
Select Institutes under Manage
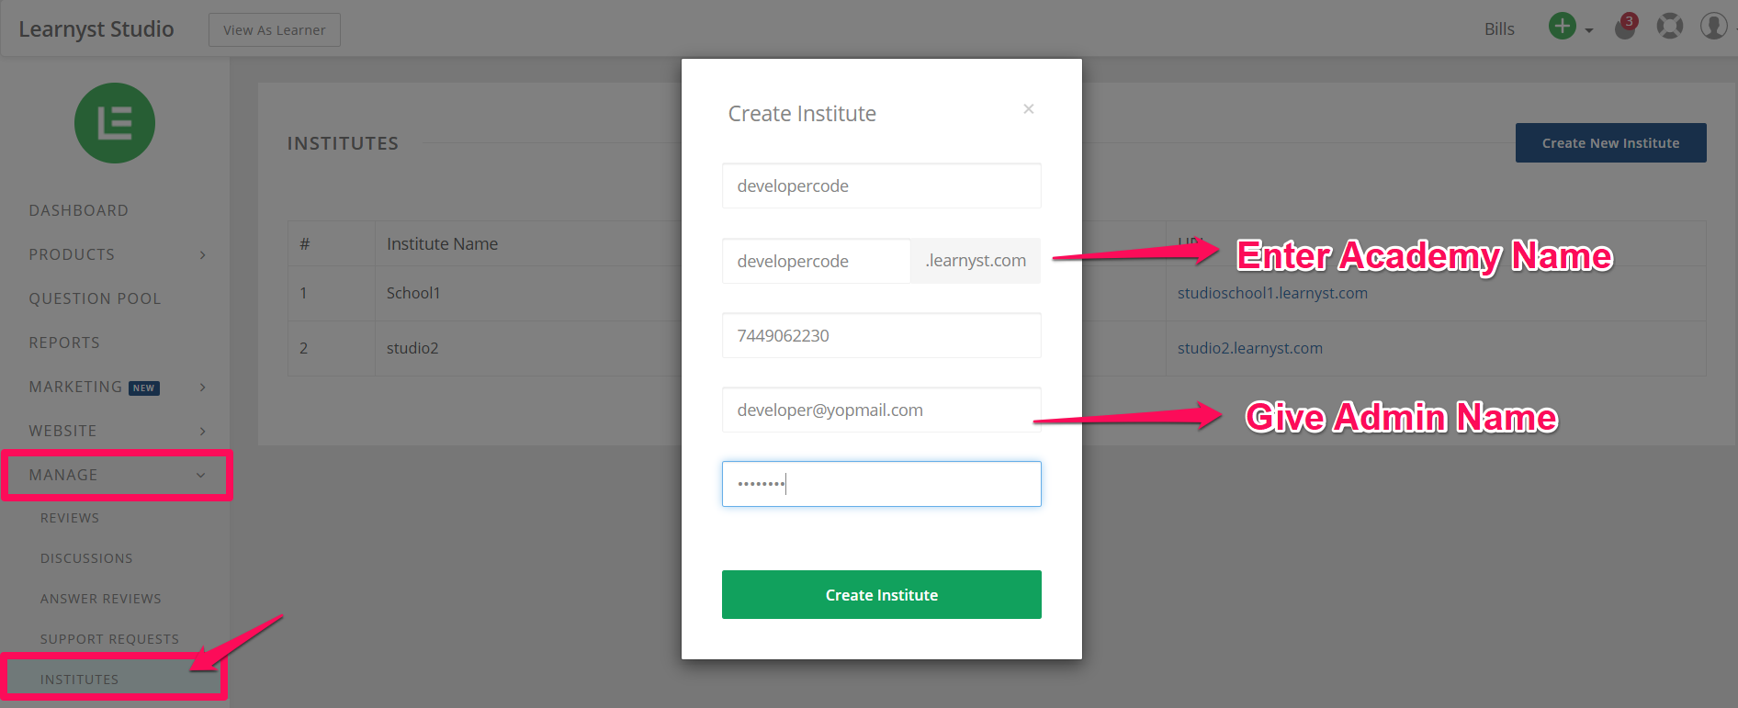pos(80,680)
